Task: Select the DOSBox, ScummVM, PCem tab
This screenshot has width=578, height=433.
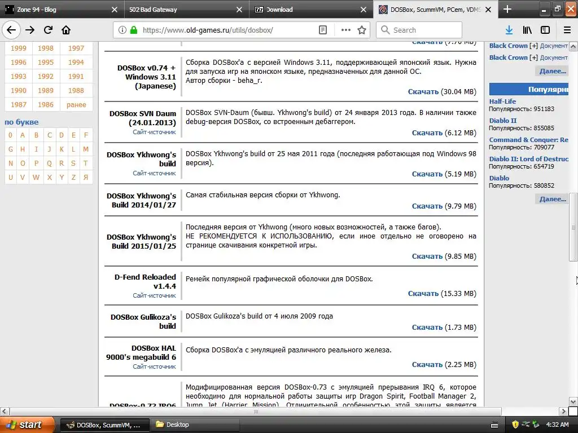Action: pyautogui.click(x=436, y=9)
